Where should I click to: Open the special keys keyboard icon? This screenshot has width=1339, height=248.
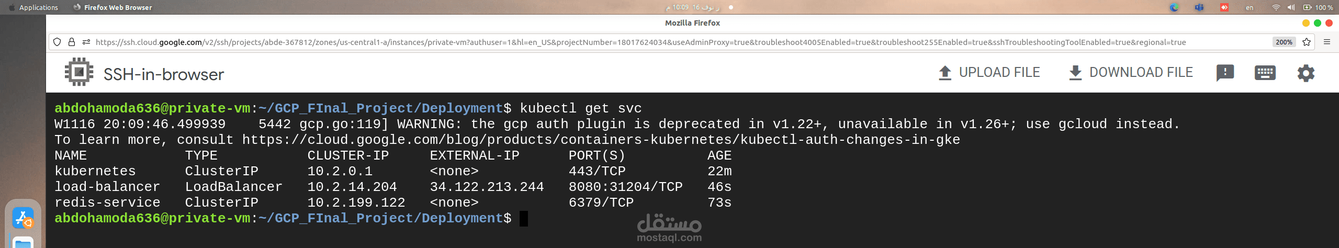tap(1265, 73)
